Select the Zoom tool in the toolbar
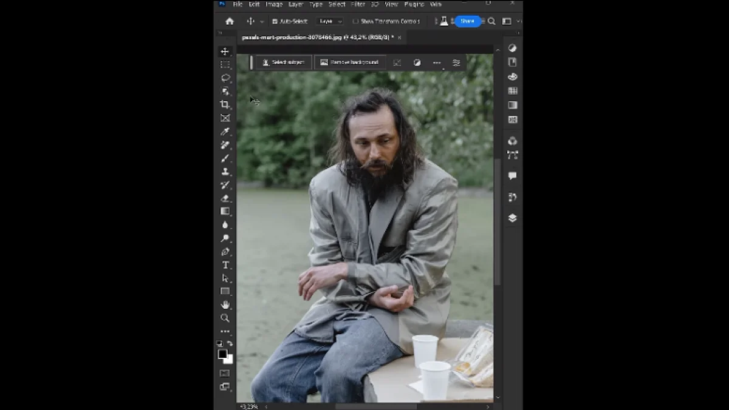The width and height of the screenshot is (729, 410). (225, 318)
